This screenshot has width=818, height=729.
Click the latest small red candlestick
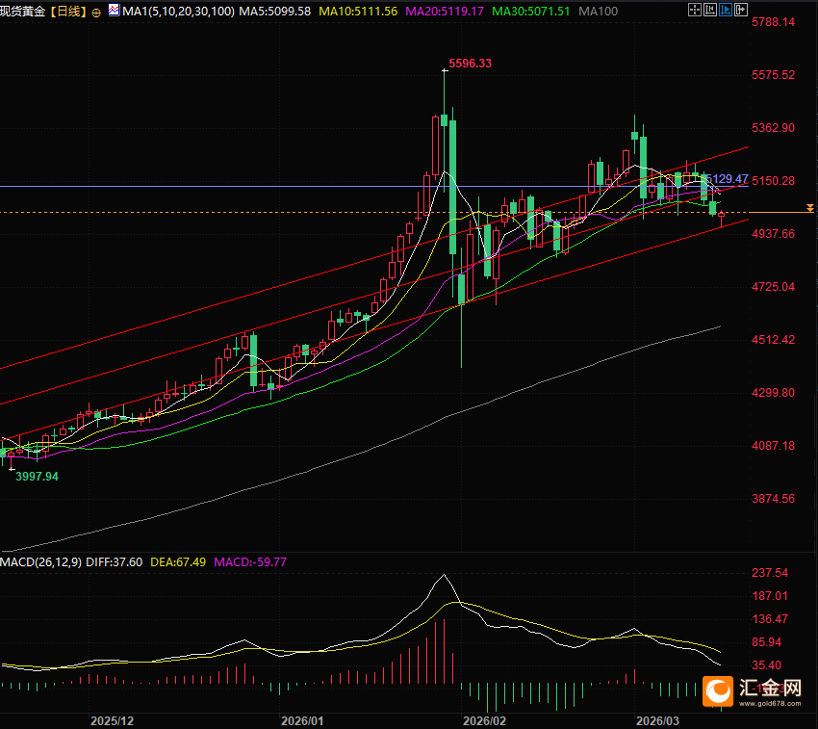pyautogui.click(x=722, y=215)
